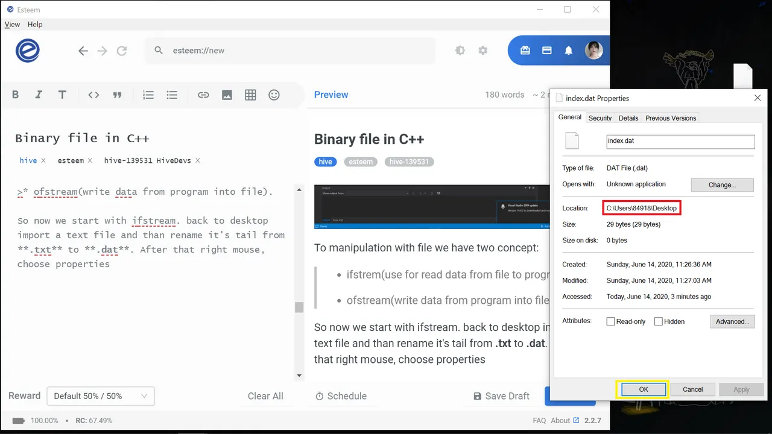Open the emoji picker smiley icon
This screenshot has width=772, height=434.
click(274, 95)
